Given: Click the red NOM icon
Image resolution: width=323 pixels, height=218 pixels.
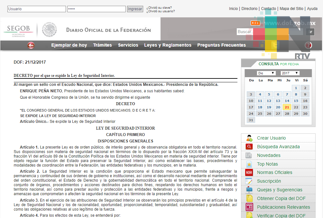Looking at the screenshot, I should pyautogui.click(x=249, y=173).
